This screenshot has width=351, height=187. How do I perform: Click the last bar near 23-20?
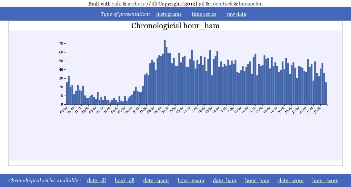[x=326, y=93]
